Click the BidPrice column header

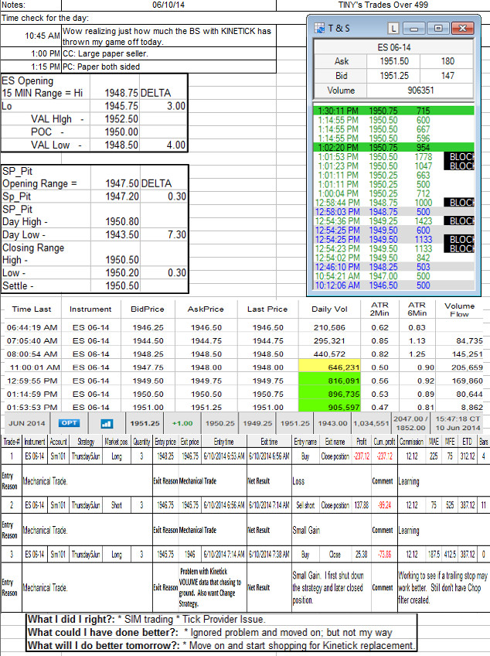click(147, 309)
